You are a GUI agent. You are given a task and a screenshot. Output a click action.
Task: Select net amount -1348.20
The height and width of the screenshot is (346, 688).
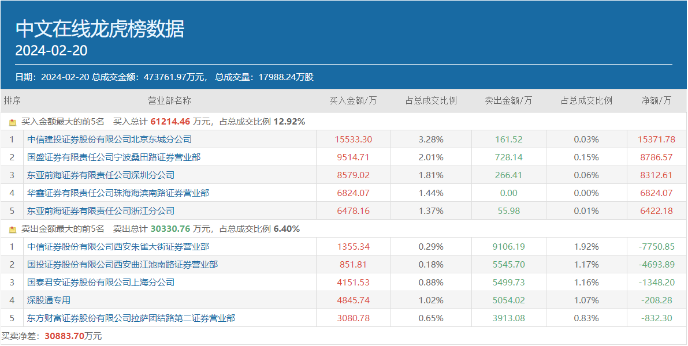pos(656,283)
